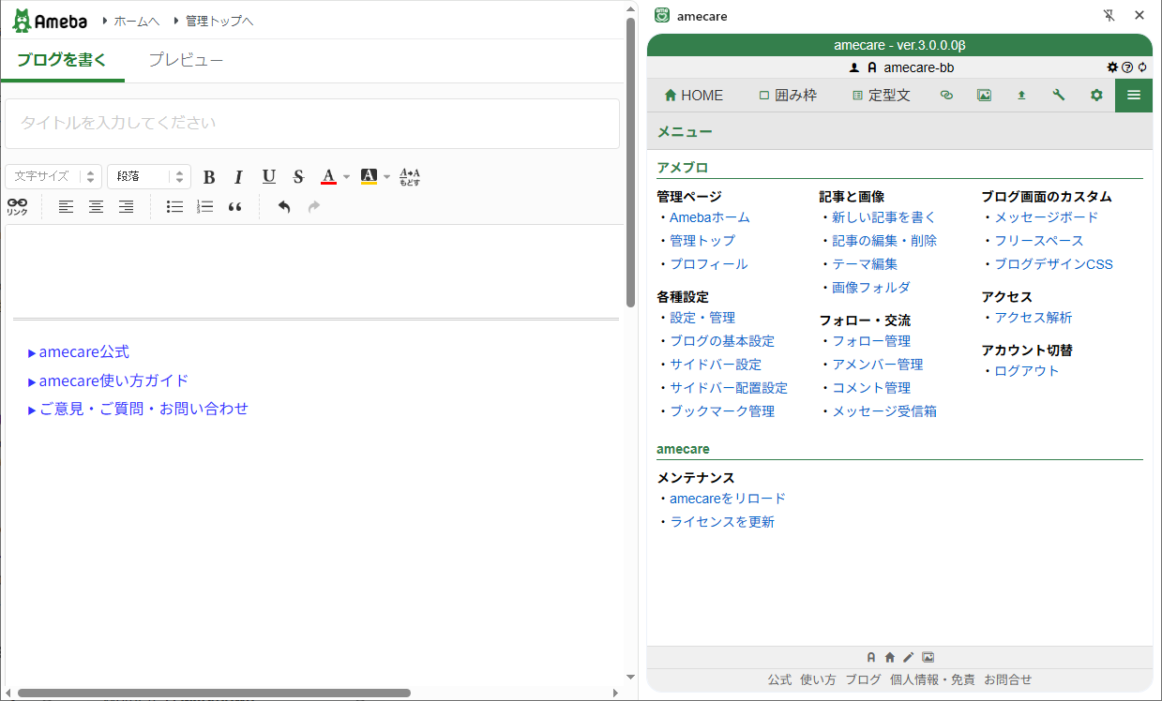The height and width of the screenshot is (701, 1162).
Task: Open the 定型文 tab in amecare
Action: [881, 96]
